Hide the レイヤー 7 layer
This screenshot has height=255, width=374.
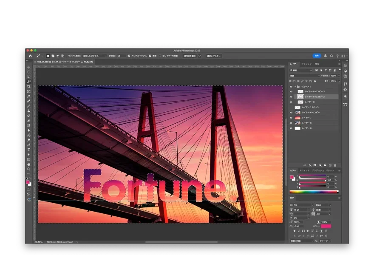[x=291, y=118]
